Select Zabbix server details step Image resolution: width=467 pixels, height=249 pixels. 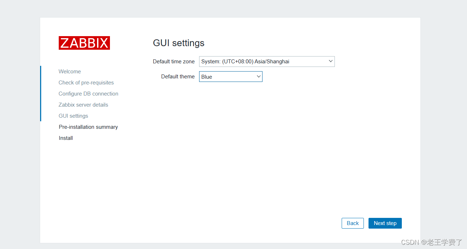point(83,105)
